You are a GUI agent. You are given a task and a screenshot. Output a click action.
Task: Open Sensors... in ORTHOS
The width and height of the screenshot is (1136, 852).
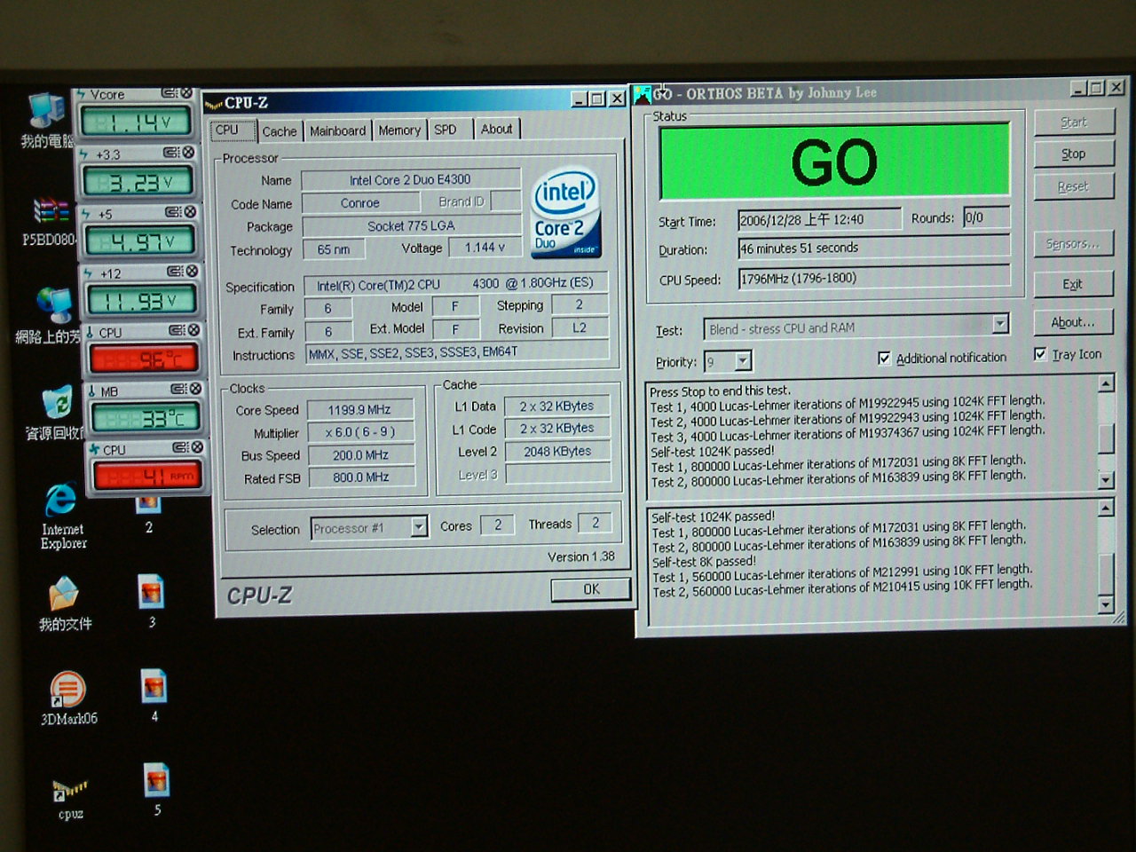point(1073,243)
